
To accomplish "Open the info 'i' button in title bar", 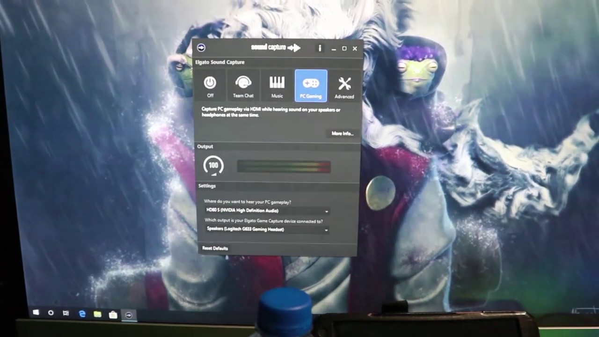I will pyautogui.click(x=320, y=48).
